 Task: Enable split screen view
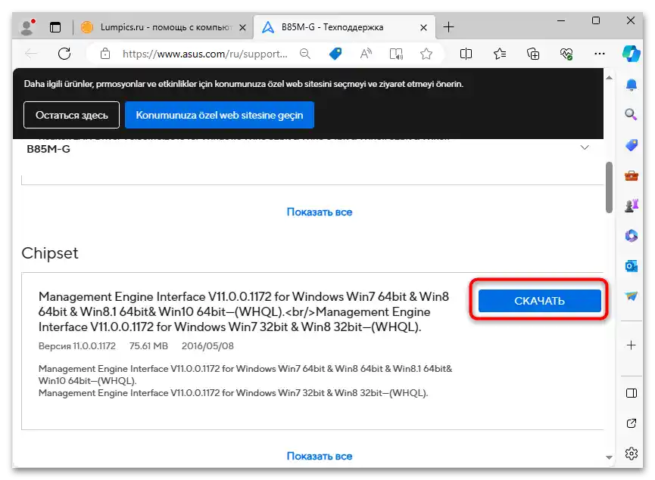click(466, 54)
